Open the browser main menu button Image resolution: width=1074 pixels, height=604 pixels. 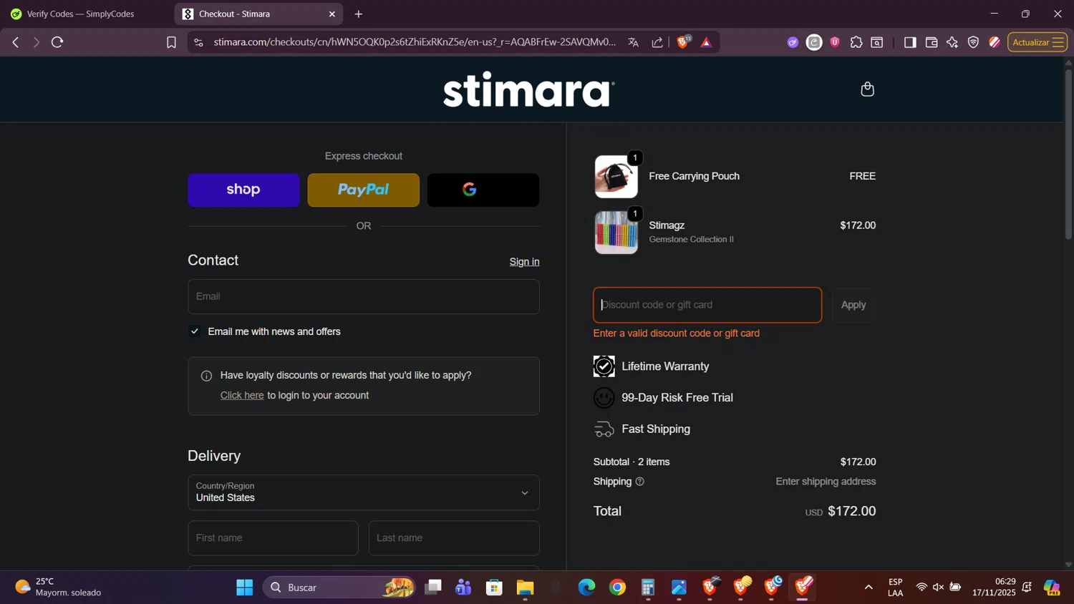pos(1058,42)
